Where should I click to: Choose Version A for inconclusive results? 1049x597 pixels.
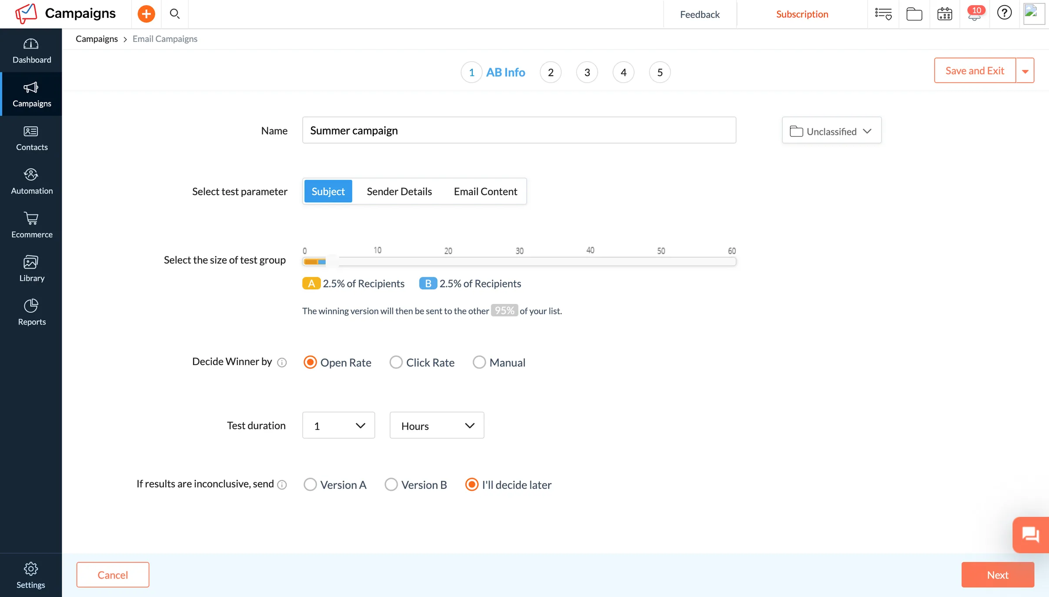click(x=310, y=484)
